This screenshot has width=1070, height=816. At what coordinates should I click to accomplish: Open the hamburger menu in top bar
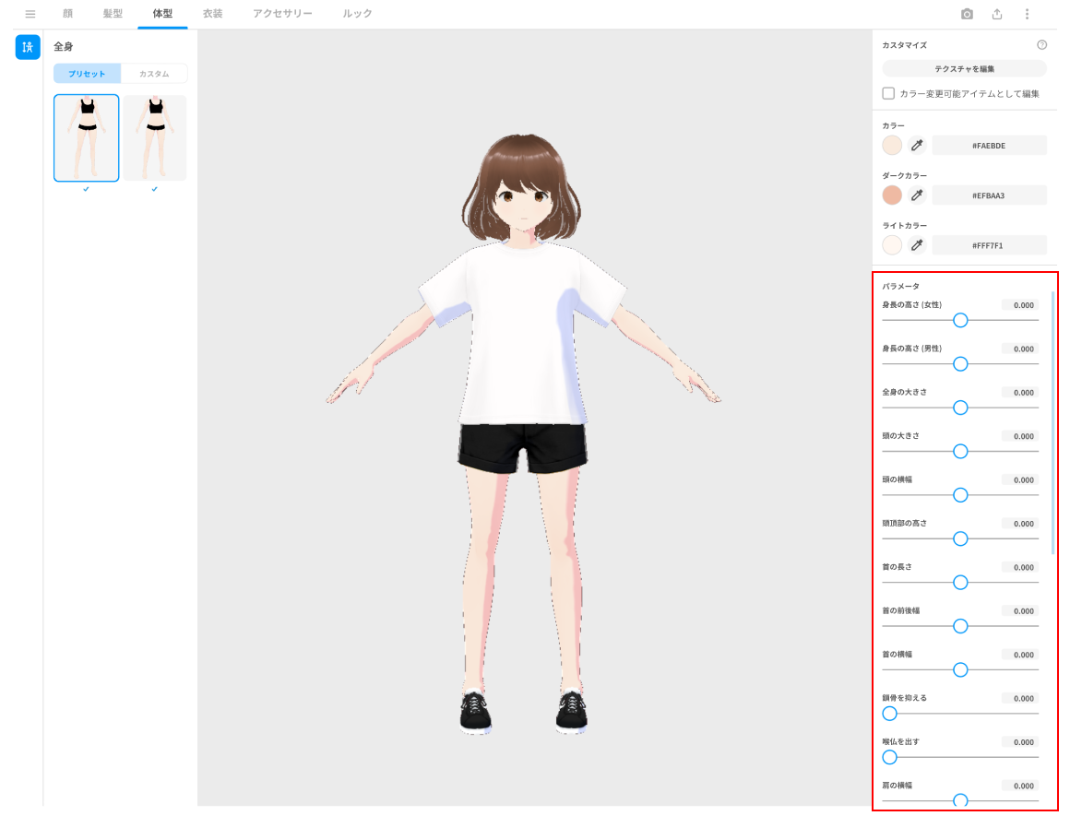[30, 14]
